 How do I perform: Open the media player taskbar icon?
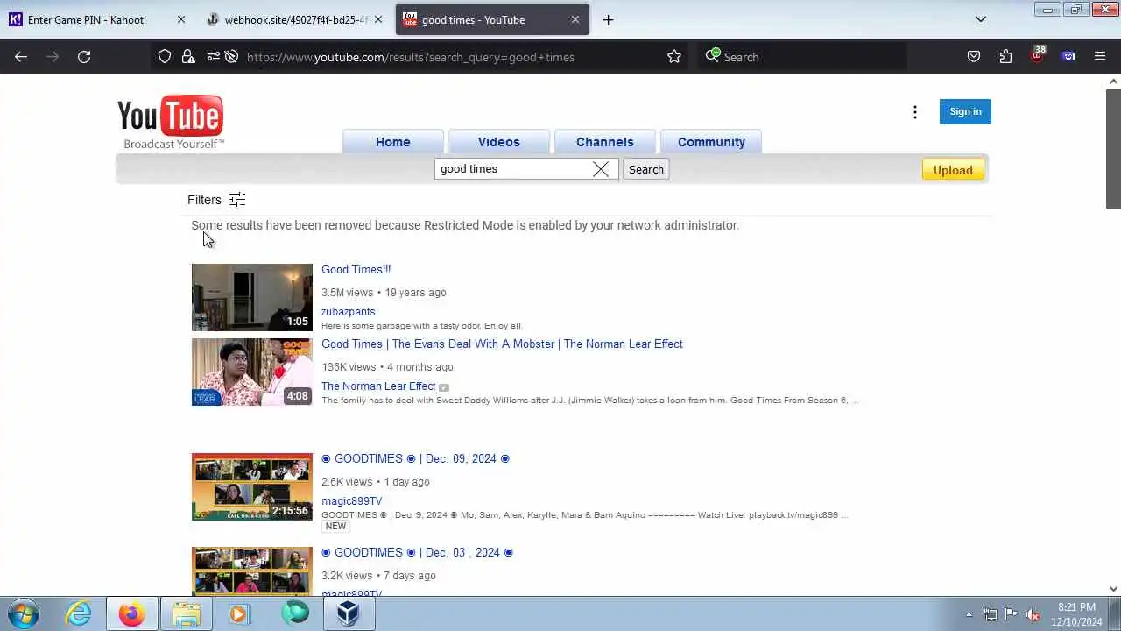click(x=238, y=613)
